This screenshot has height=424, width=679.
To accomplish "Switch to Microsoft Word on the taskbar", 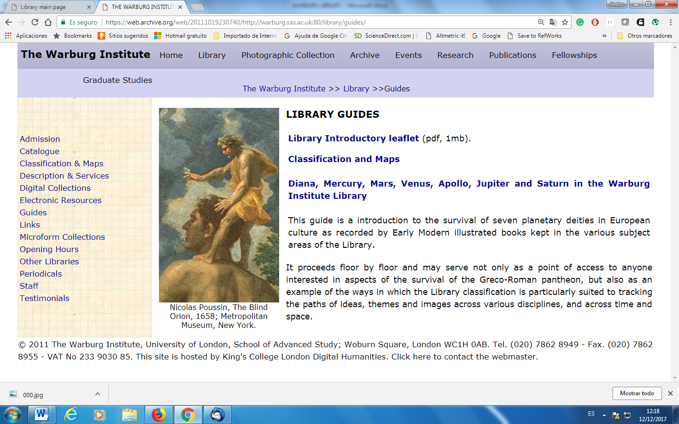I will 41,415.
